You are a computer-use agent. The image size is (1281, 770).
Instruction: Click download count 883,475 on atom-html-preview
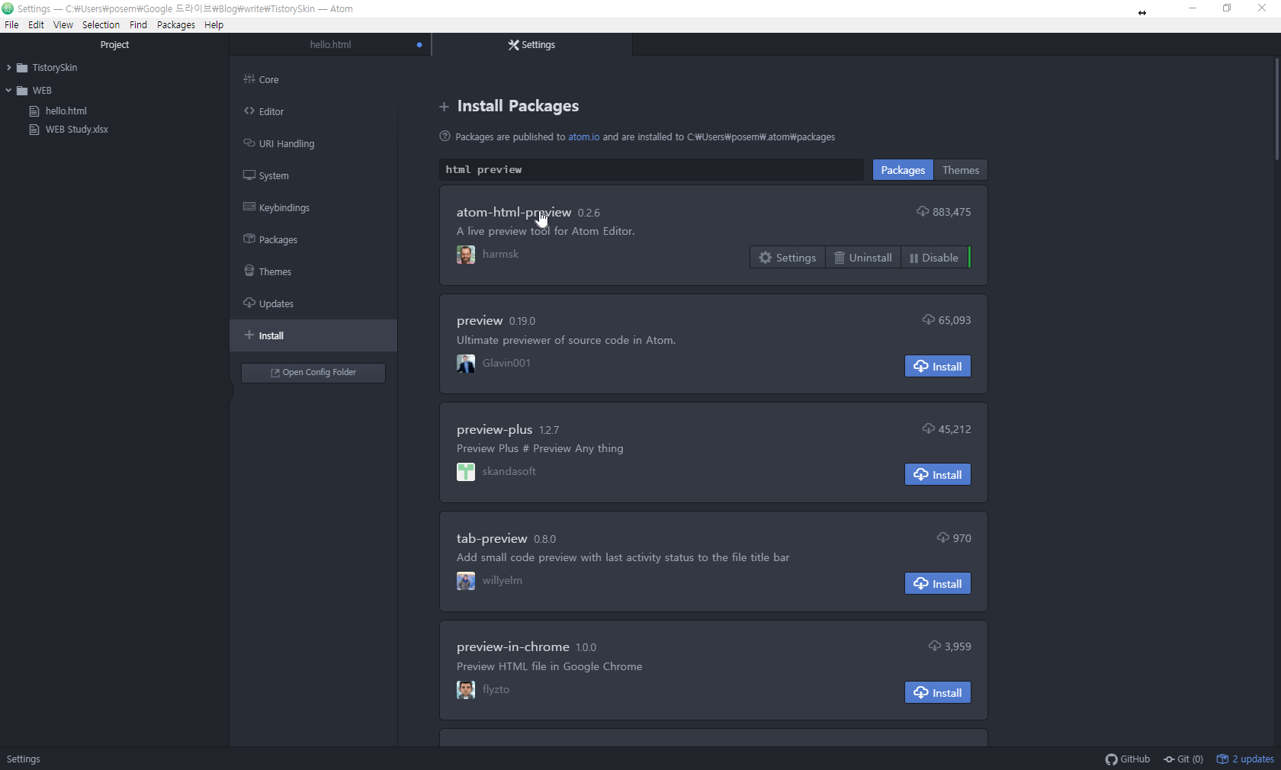(944, 212)
